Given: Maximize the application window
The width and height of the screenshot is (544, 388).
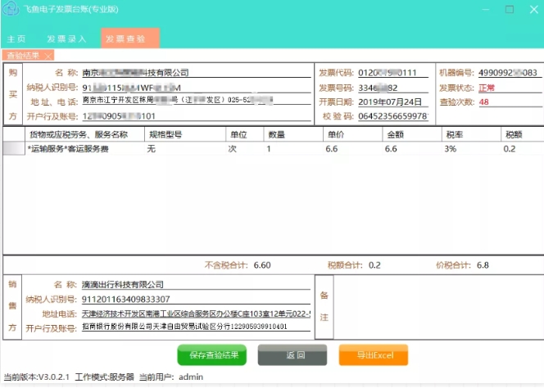Looking at the screenshot, I should [510, 9].
